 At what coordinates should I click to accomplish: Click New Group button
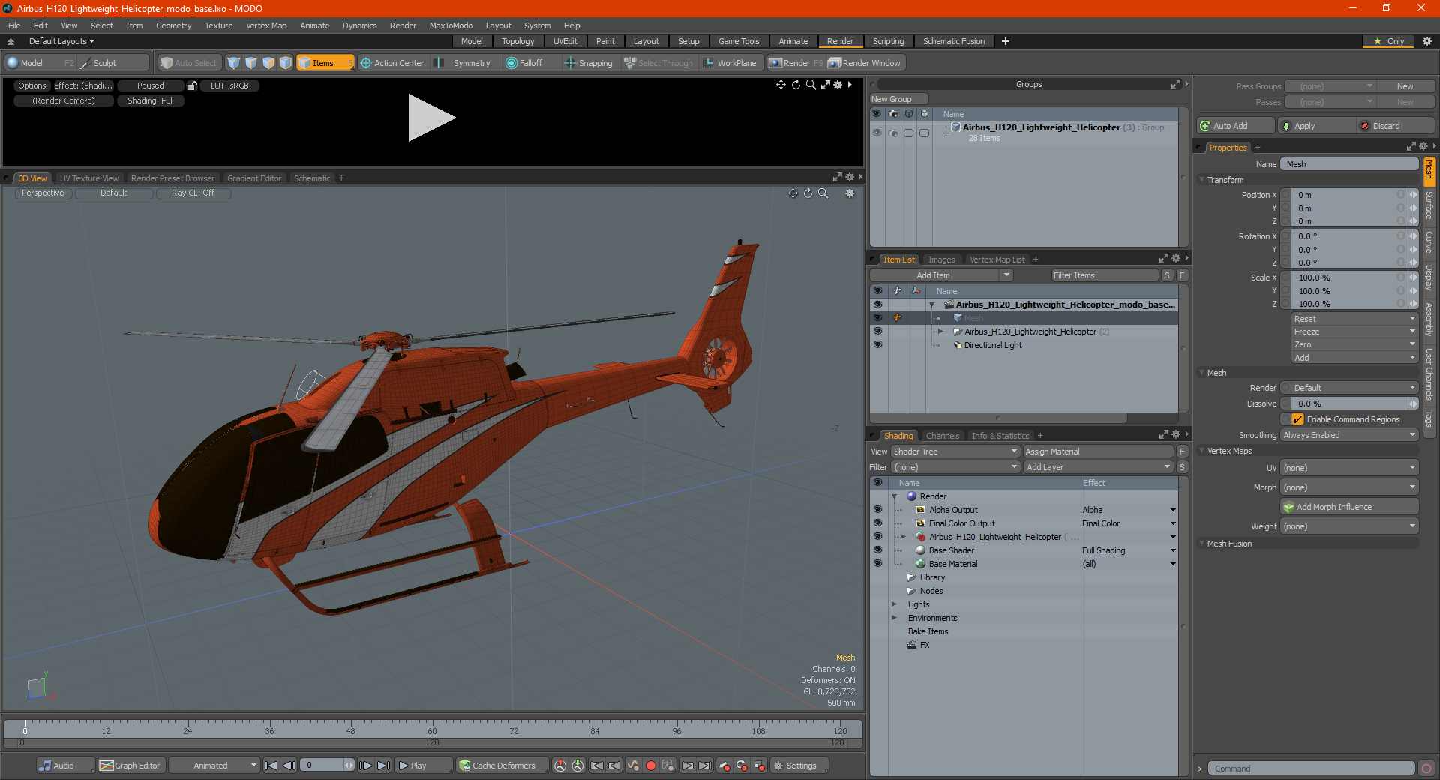(898, 99)
